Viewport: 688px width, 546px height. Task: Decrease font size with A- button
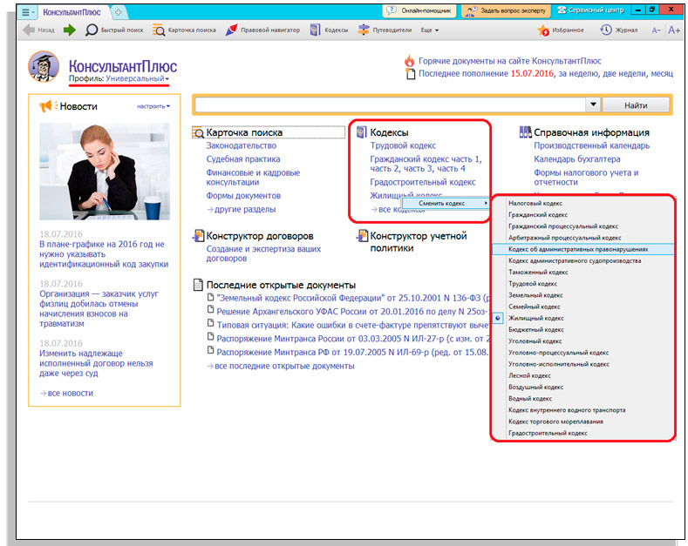click(x=656, y=30)
